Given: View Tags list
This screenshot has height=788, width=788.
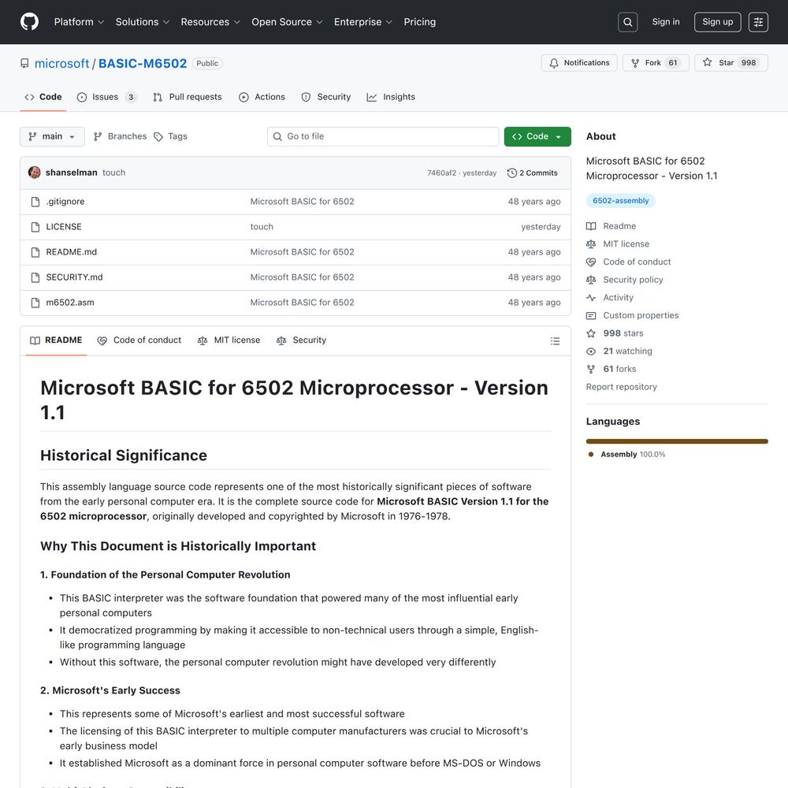Looking at the screenshot, I should 170,136.
